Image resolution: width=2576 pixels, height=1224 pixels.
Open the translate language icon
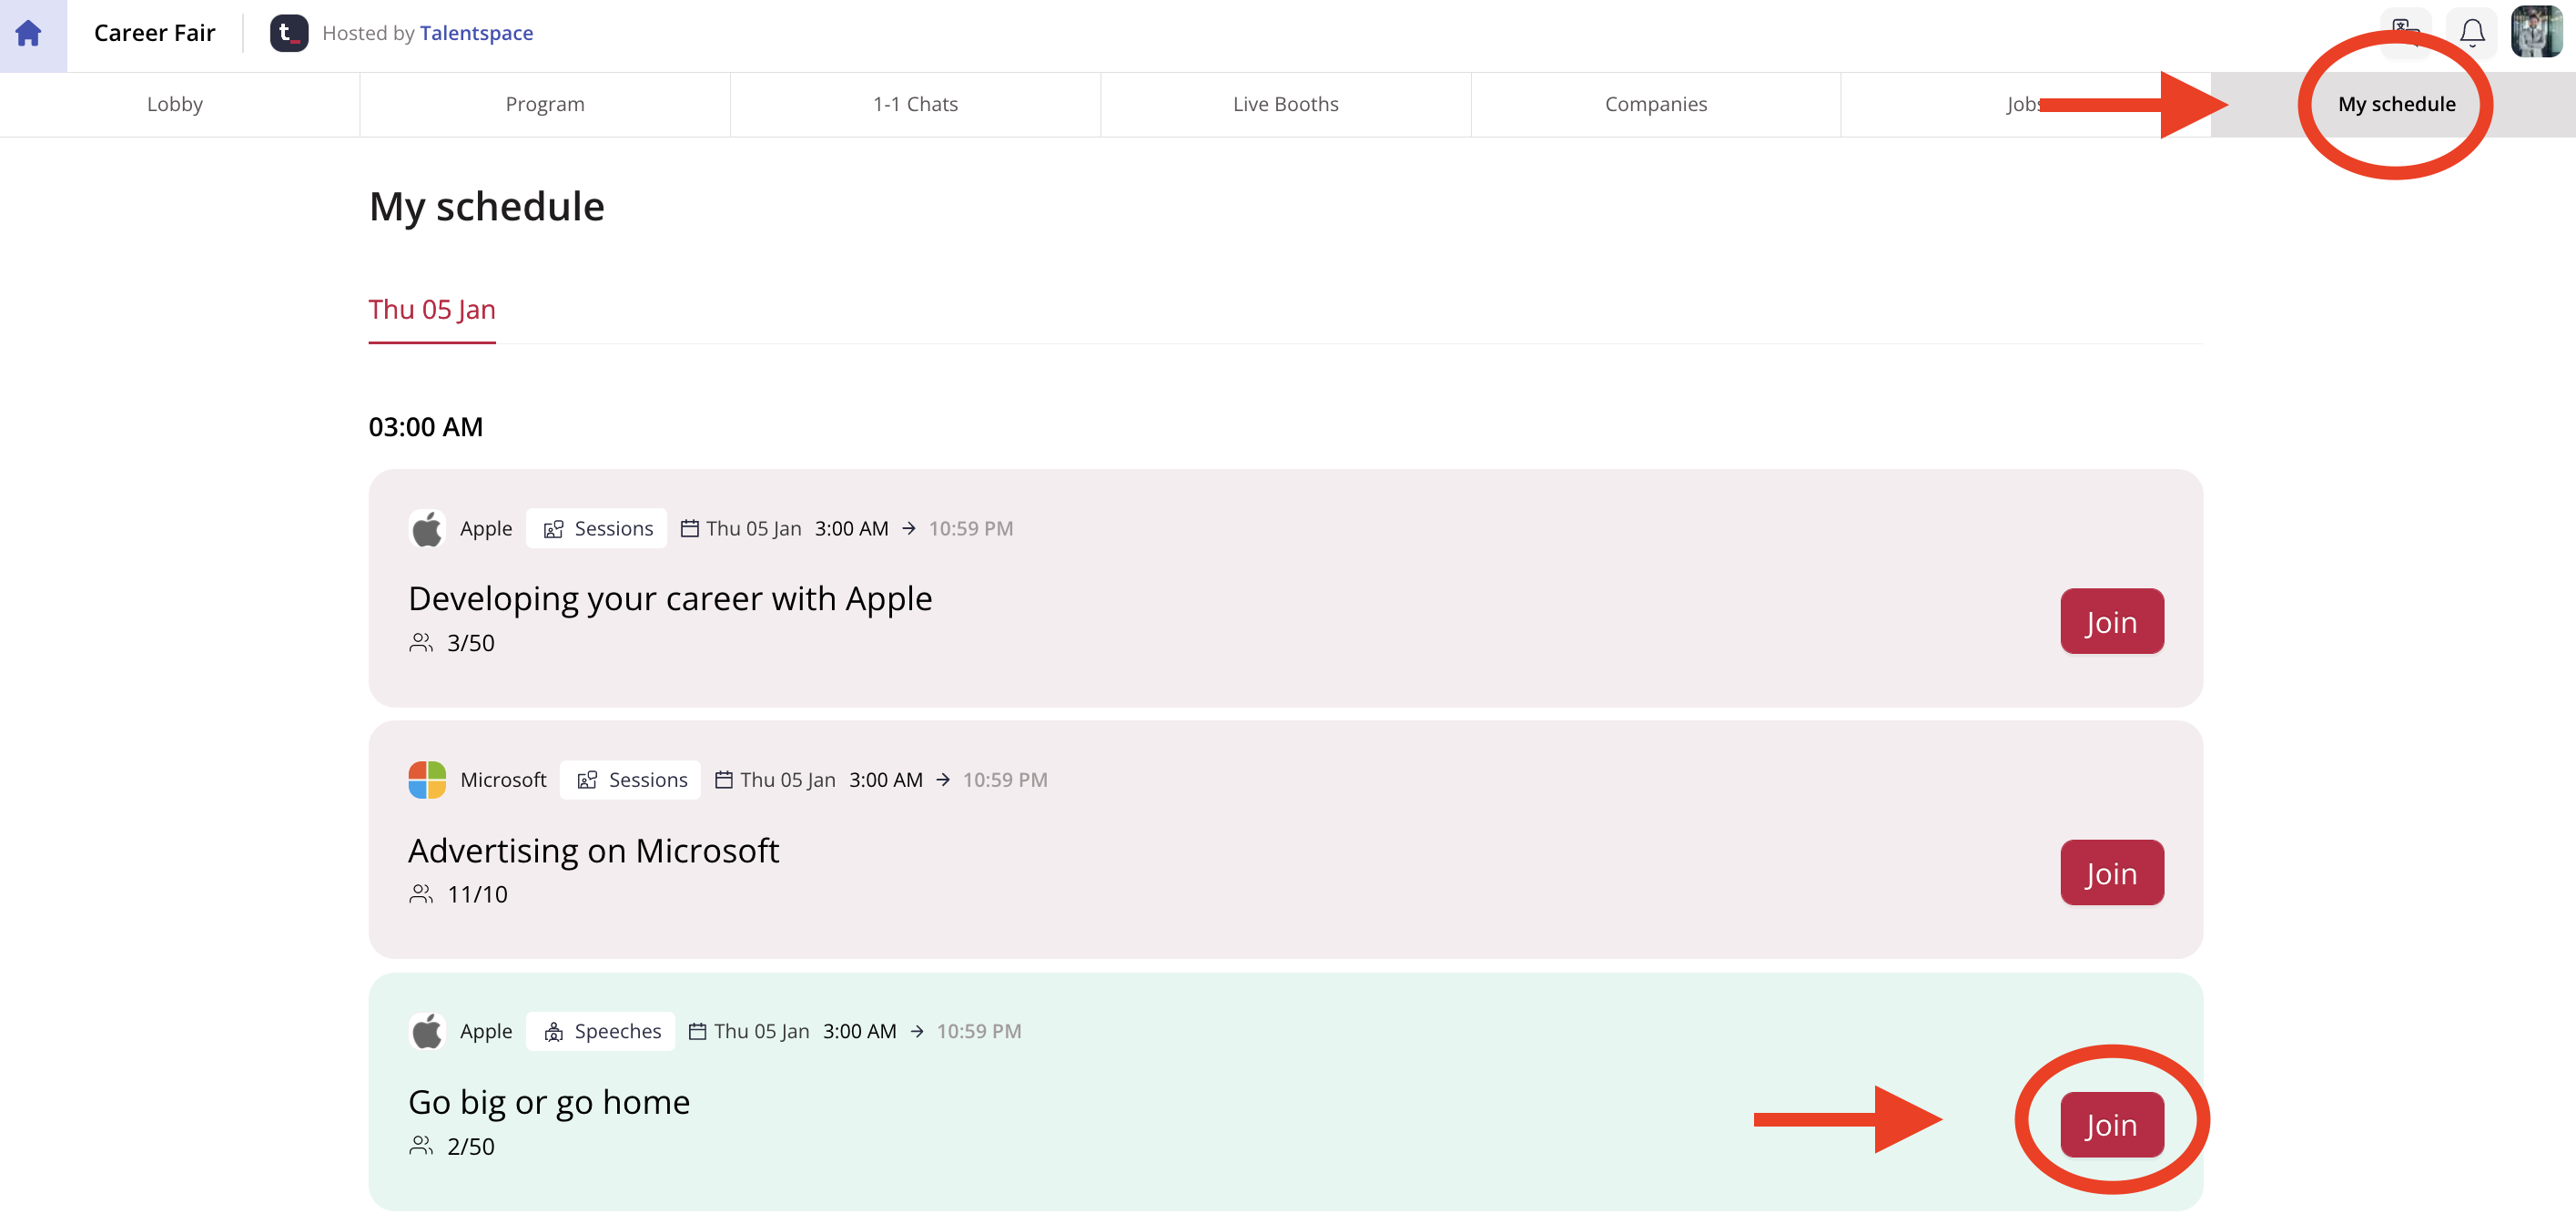2405,33
